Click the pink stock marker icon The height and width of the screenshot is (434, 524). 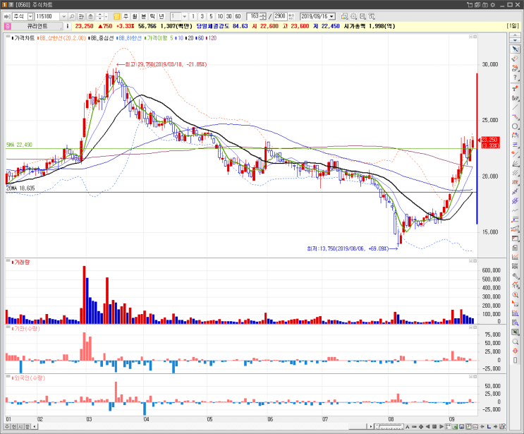tap(8, 26)
